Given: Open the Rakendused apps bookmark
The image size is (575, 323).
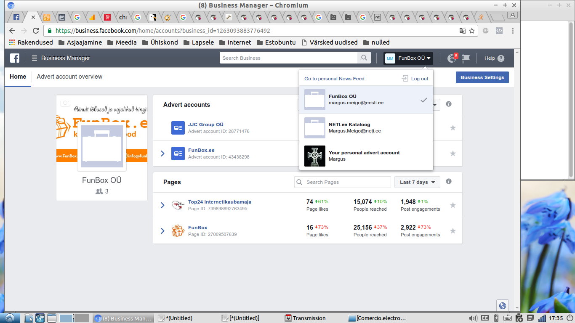Looking at the screenshot, I should (x=31, y=42).
